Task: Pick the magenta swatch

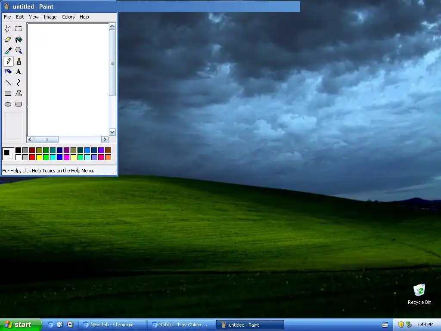Action: point(66,157)
